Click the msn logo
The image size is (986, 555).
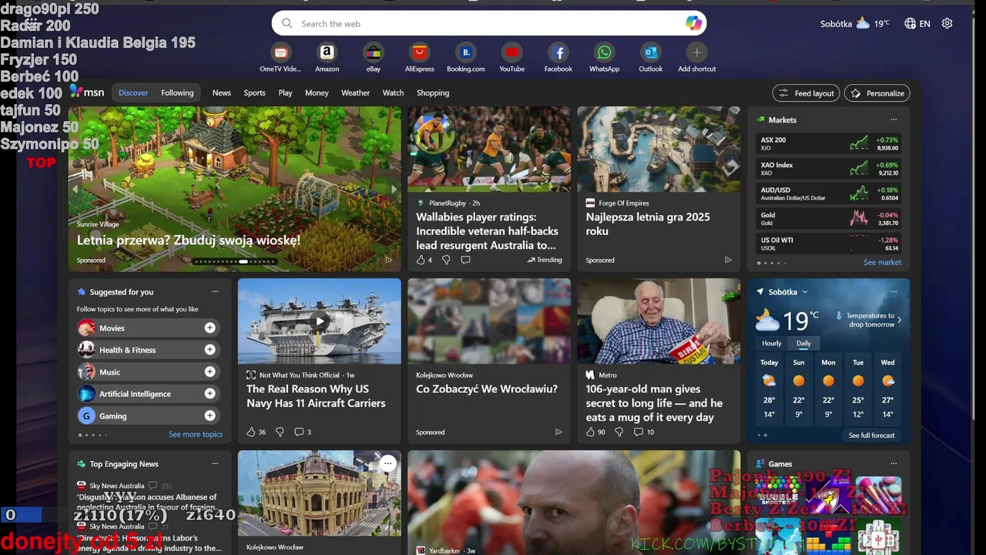tap(87, 92)
